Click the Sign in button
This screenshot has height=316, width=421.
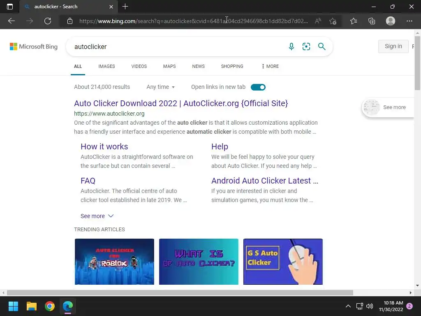393,46
